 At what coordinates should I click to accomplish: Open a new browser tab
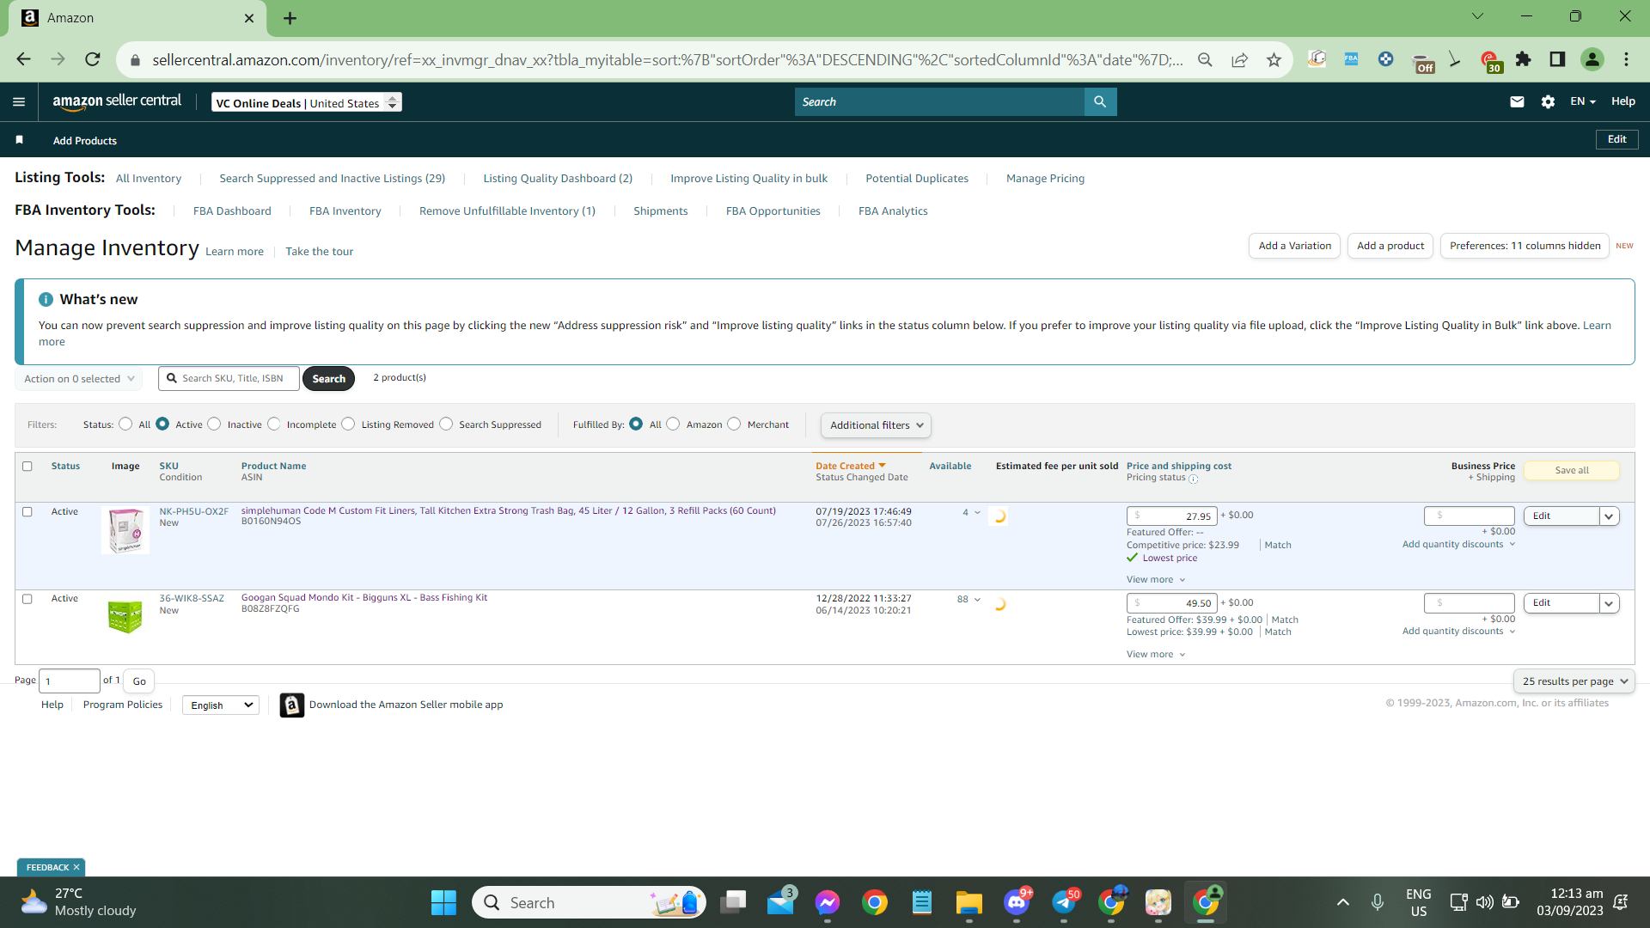point(290,18)
